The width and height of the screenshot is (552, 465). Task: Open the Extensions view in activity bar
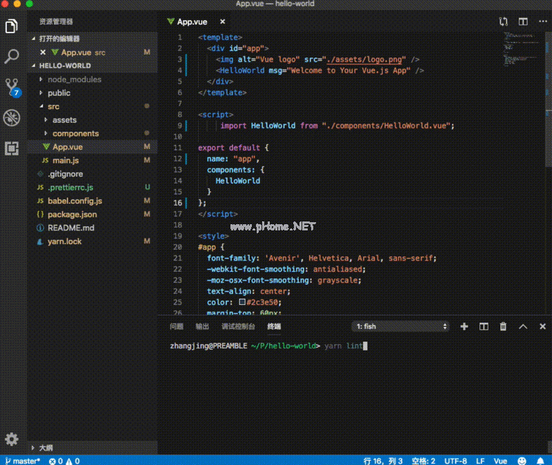[x=12, y=148]
